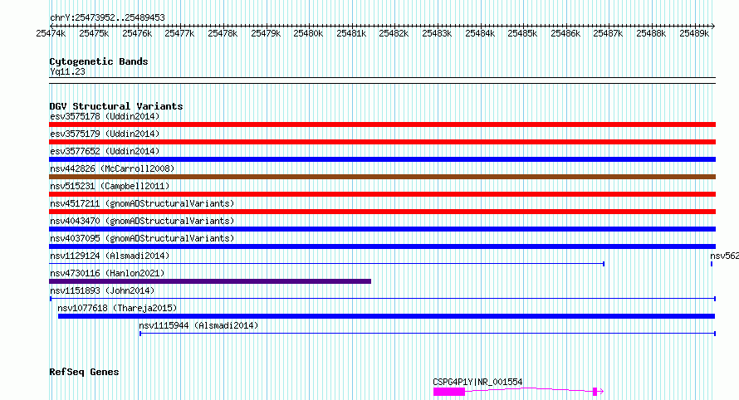Open nsv4517211 gnomAD variant red bar
Viewport: 739px width, 400px height.
click(x=382, y=212)
